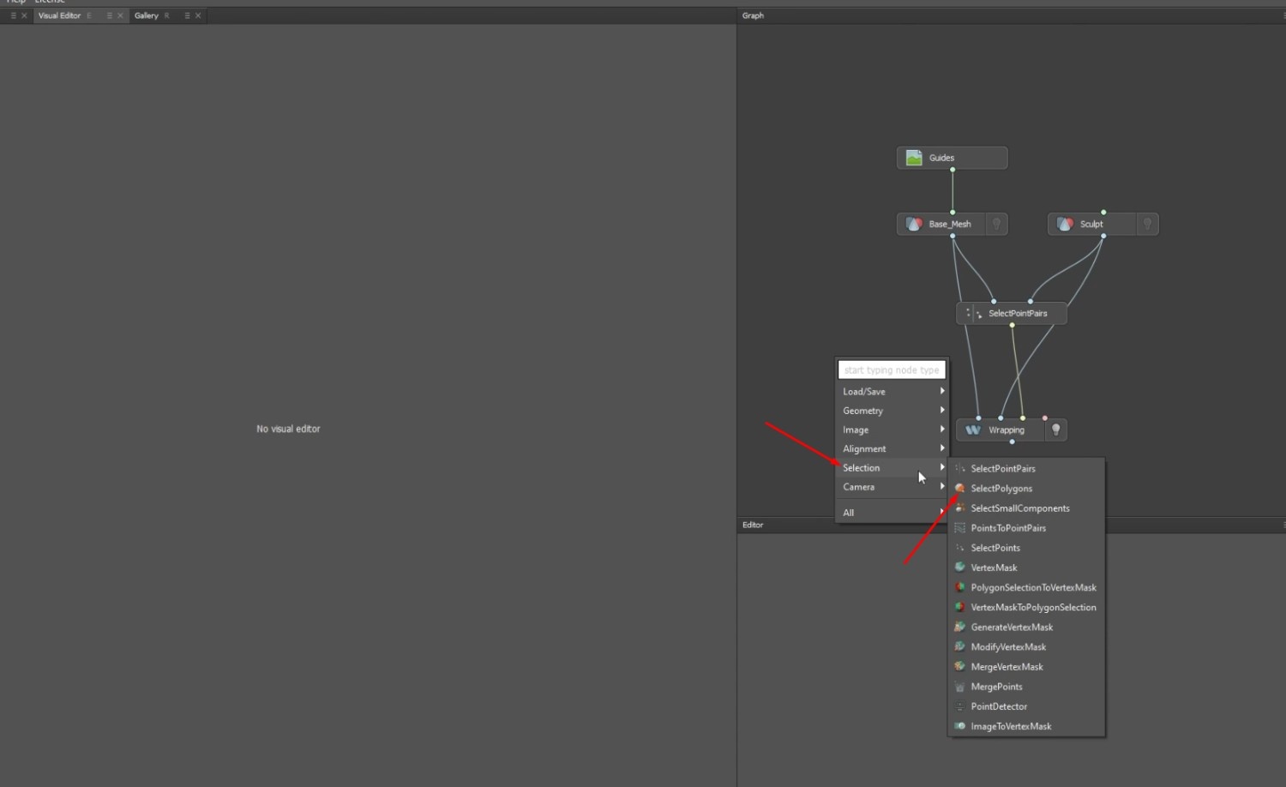Select the Wrapping node label
Image resolution: width=1286 pixels, height=787 pixels.
point(1007,430)
